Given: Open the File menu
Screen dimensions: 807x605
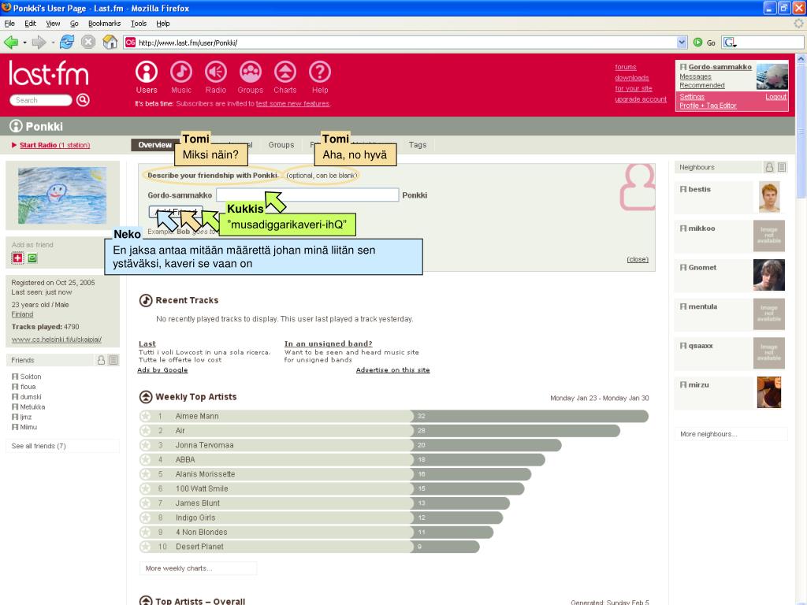Looking at the screenshot, I should pos(9,24).
